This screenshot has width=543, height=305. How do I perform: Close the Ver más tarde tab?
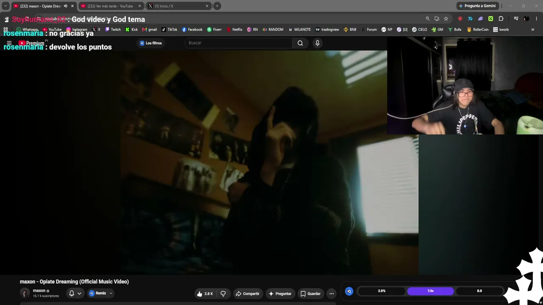(x=140, y=6)
